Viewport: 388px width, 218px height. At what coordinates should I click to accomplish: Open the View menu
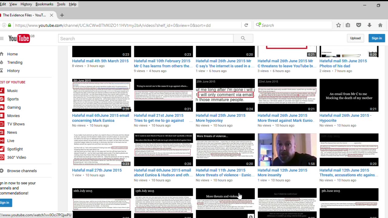(x=13, y=4)
